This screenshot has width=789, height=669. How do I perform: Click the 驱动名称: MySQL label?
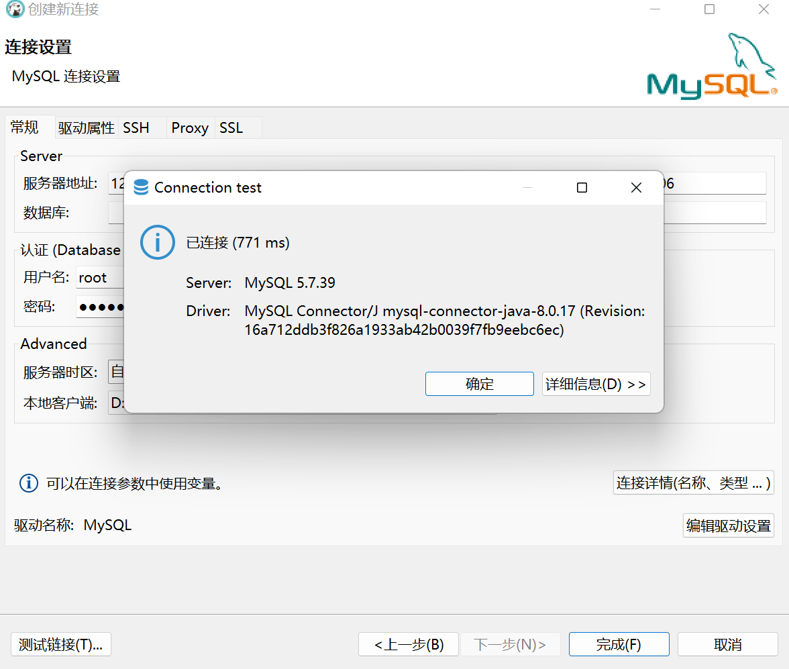coord(73,525)
